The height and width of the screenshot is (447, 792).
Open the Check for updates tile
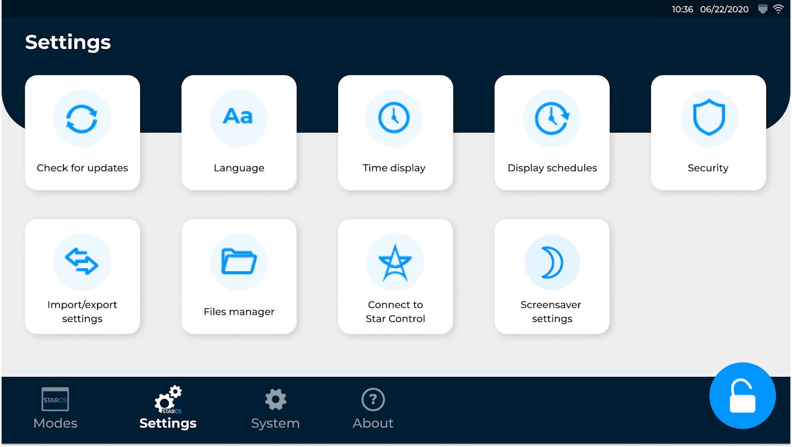[83, 133]
